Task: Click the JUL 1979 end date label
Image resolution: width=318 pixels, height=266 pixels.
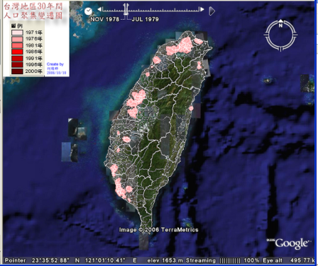Action: coord(145,19)
